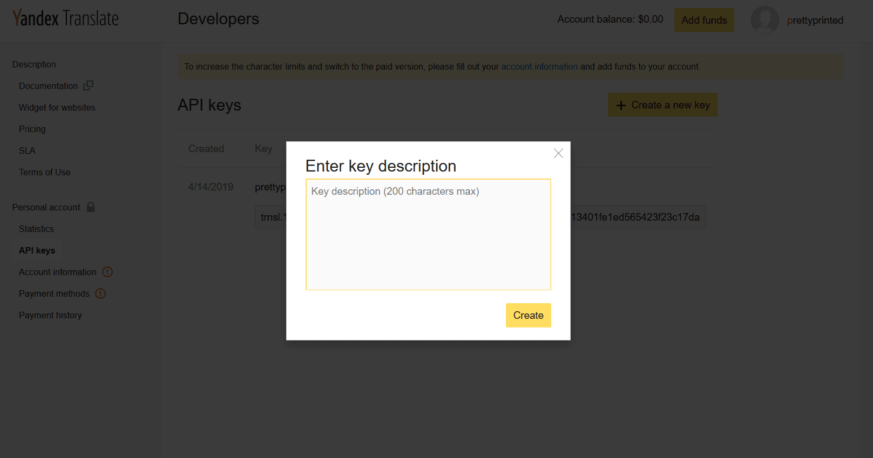The height and width of the screenshot is (458, 873).
Task: Click the Add funds button
Action: [x=704, y=20]
